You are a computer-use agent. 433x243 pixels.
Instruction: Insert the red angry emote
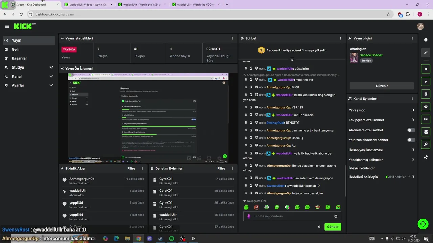click(256, 207)
